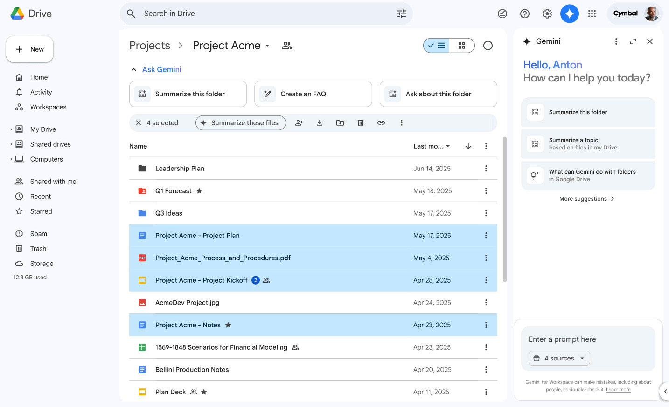
Task: Open the '4 sources' dropdown in Gemini panel
Action: (x=559, y=358)
